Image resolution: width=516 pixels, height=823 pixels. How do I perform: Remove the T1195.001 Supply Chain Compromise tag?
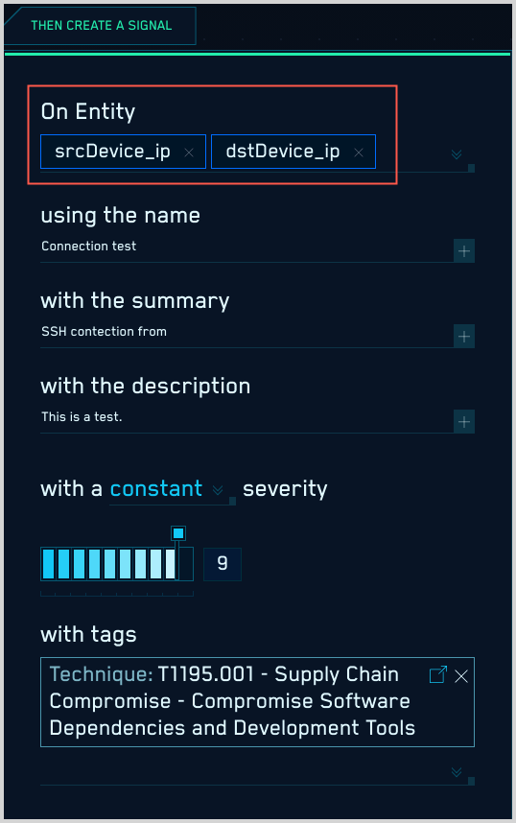tap(461, 676)
